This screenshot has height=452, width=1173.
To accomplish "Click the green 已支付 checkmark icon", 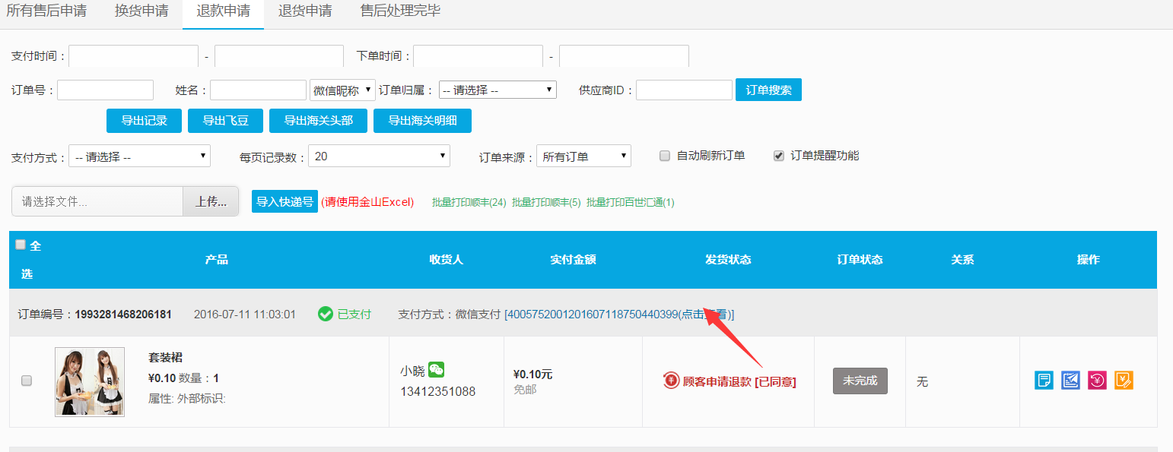I will coord(326,314).
